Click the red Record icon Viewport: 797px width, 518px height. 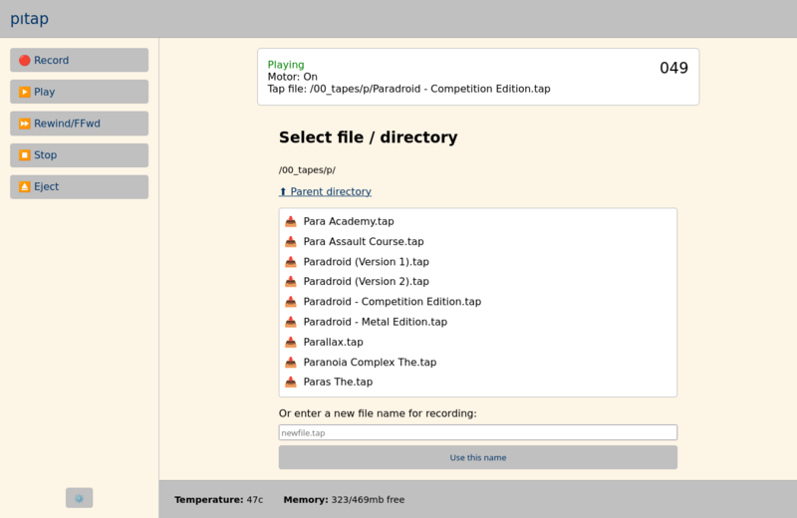(24, 61)
